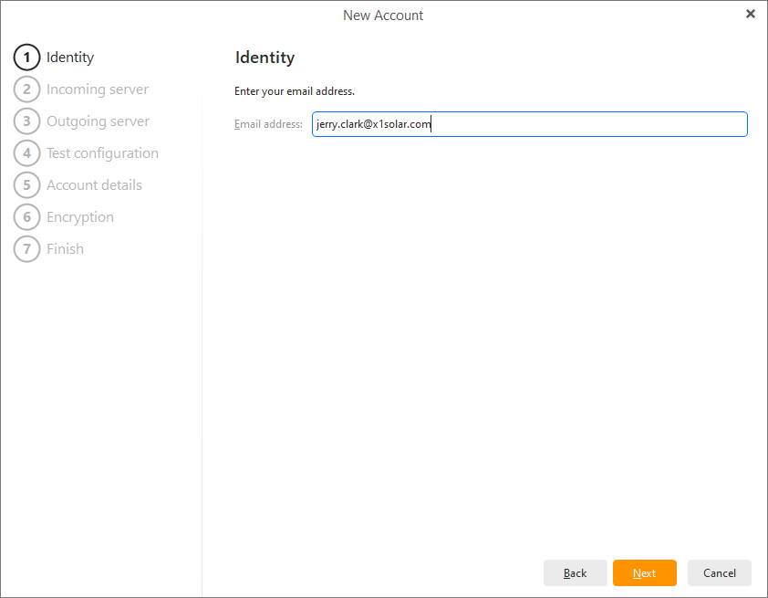Click the step 3 circle icon
This screenshot has width=768, height=598.
pyautogui.click(x=27, y=121)
